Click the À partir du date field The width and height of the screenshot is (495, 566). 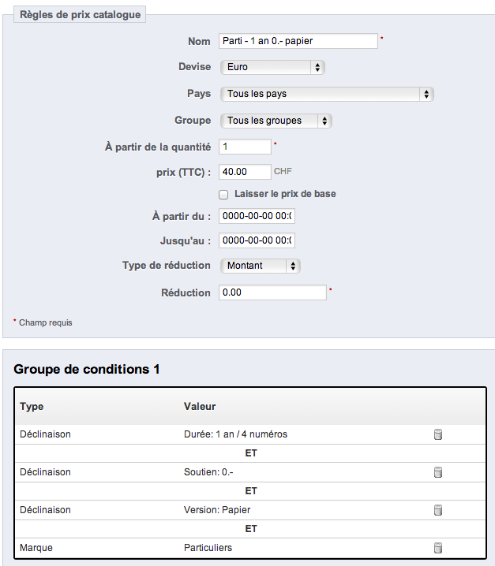[x=257, y=216]
